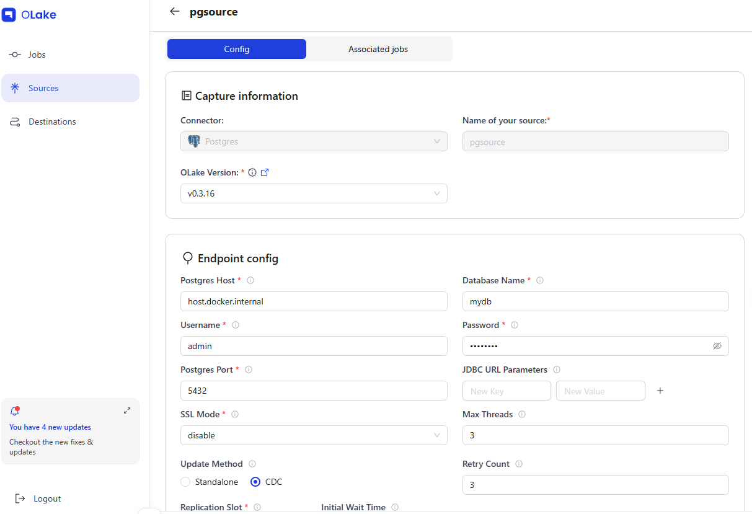Click the add JDBC URL parameter plus icon
This screenshot has width=752, height=514.
click(660, 391)
